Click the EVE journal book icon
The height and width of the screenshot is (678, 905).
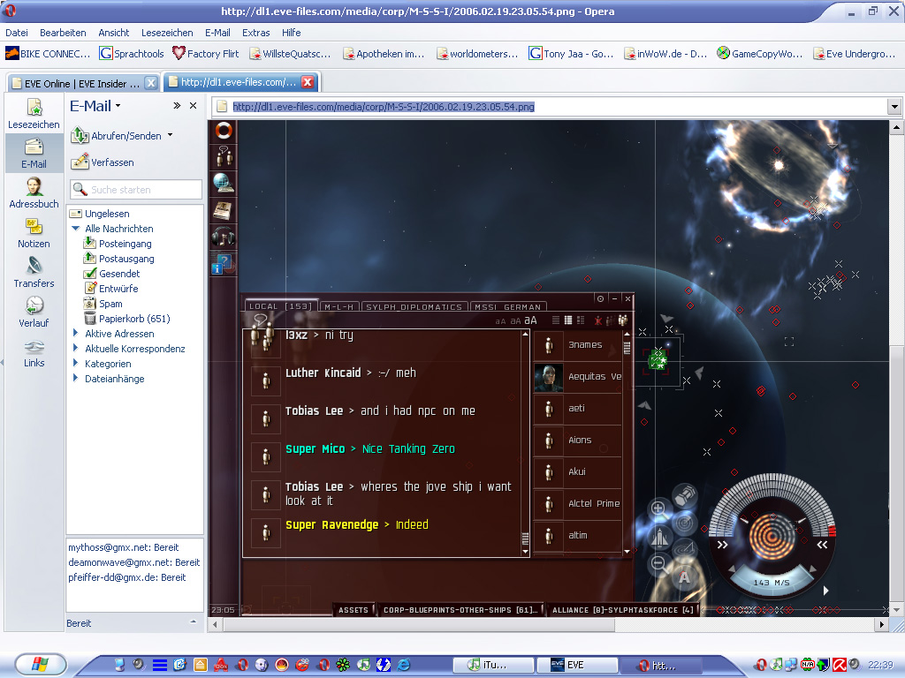224,210
